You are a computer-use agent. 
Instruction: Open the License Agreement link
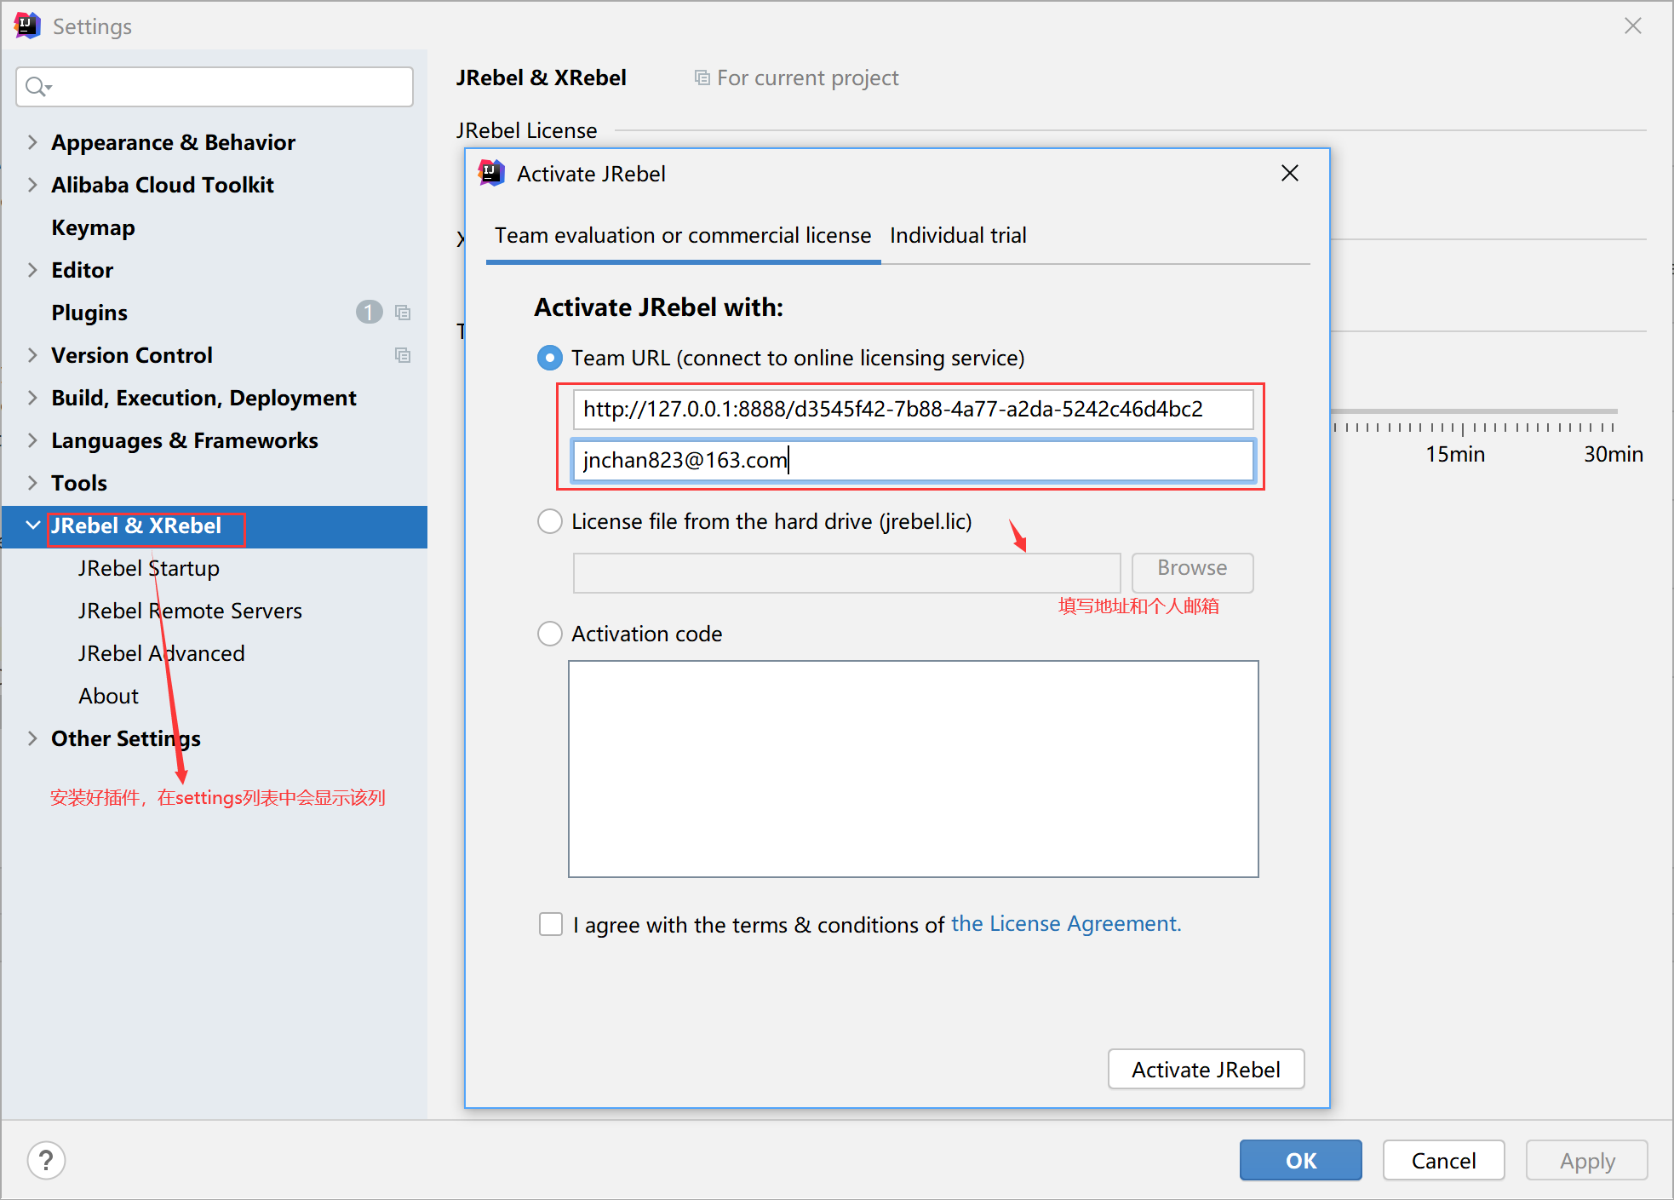tap(1066, 924)
